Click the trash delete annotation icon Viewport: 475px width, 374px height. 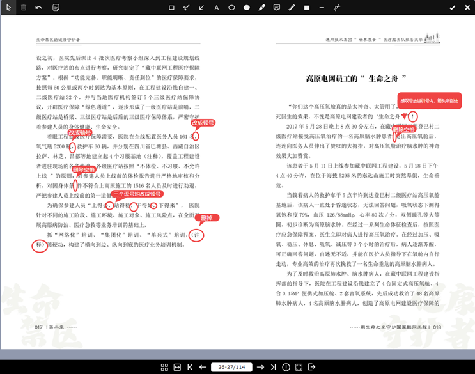tap(24, 8)
